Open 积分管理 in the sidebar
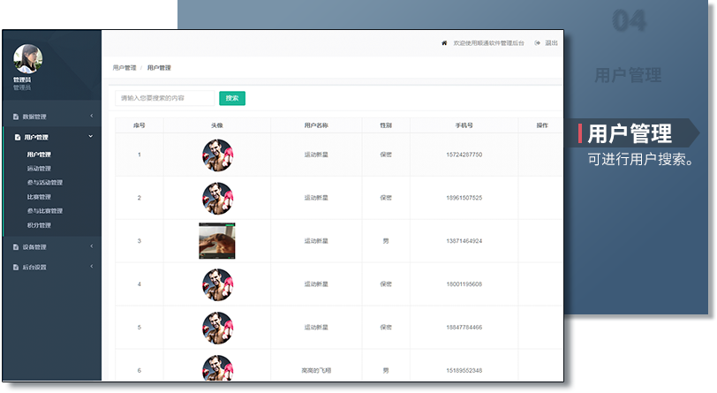This screenshot has width=717, height=393. coord(39,225)
